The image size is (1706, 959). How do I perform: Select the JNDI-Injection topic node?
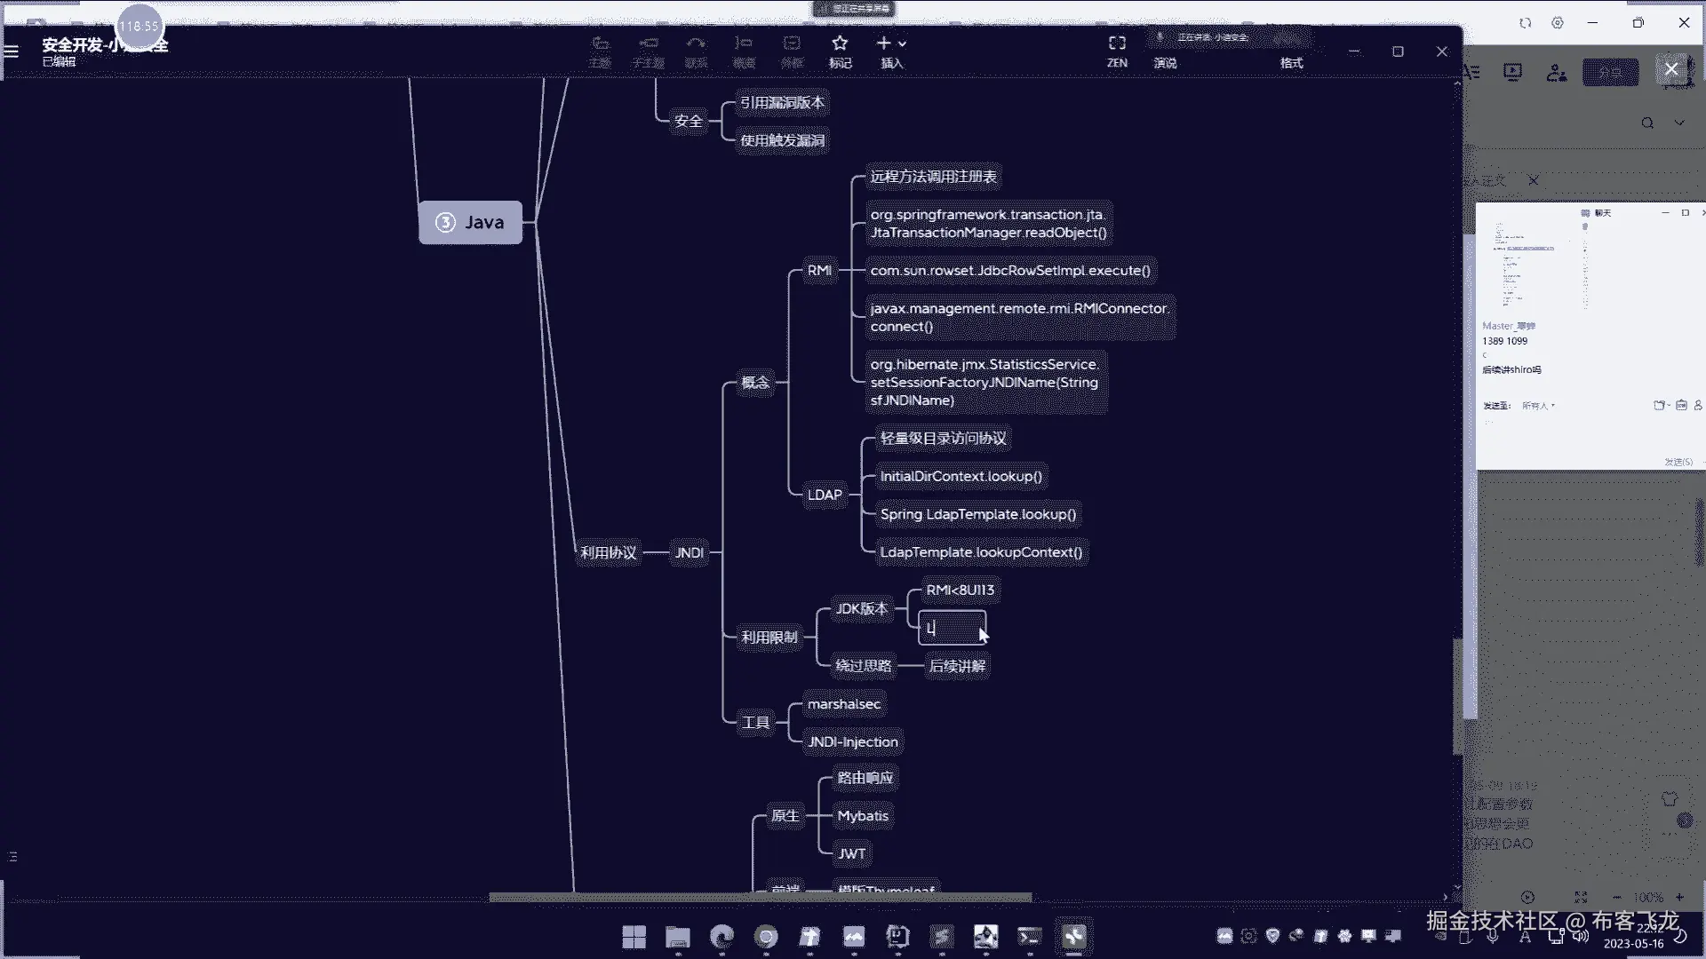(x=852, y=742)
